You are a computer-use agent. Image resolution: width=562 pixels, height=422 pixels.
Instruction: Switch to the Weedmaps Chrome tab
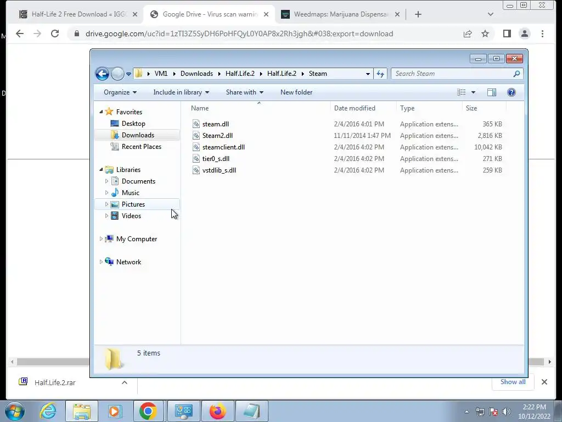[x=340, y=14]
